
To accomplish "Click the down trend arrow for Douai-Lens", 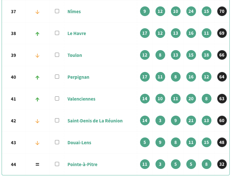I will [x=37, y=143].
